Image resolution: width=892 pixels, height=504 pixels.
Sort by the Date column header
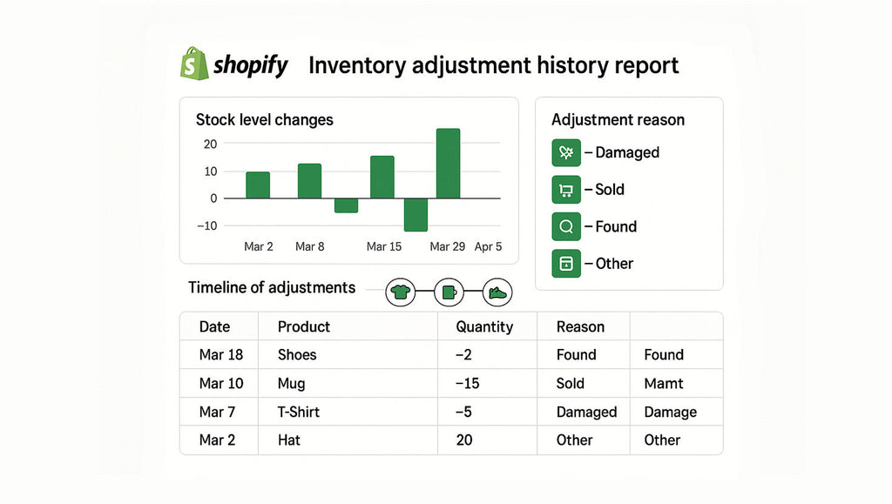click(214, 326)
